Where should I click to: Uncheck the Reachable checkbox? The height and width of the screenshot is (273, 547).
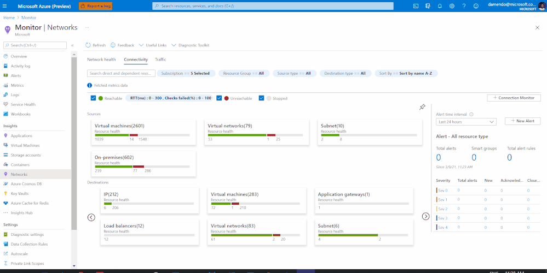(93, 98)
